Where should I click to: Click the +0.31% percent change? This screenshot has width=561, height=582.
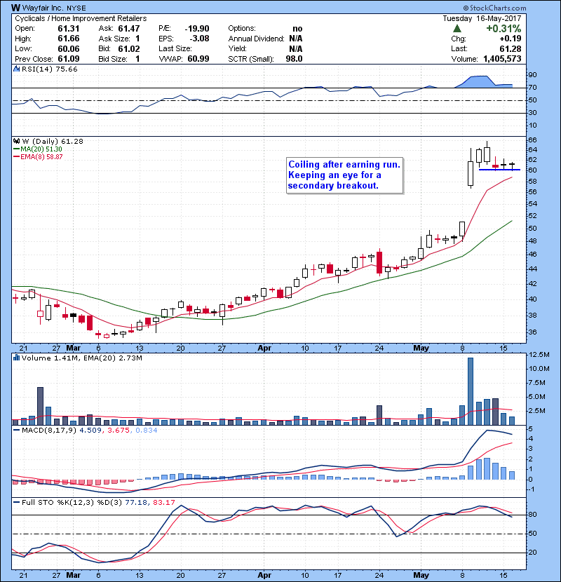click(503, 29)
